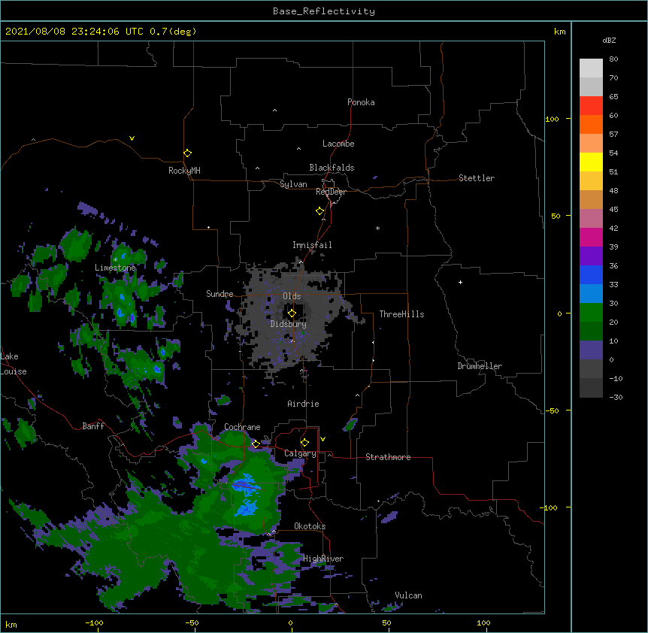Click the Stettler city label
648x633 pixels.
click(476, 178)
